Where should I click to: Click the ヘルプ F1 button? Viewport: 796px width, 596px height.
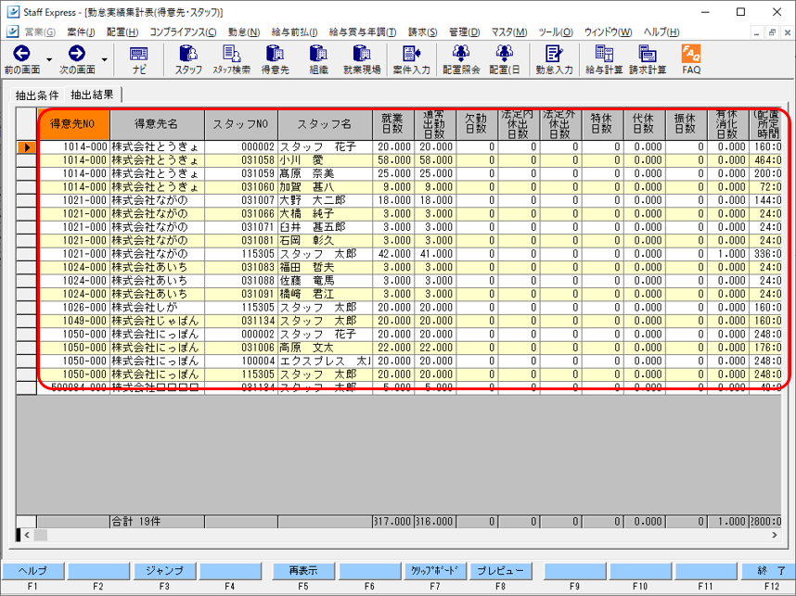(x=32, y=571)
